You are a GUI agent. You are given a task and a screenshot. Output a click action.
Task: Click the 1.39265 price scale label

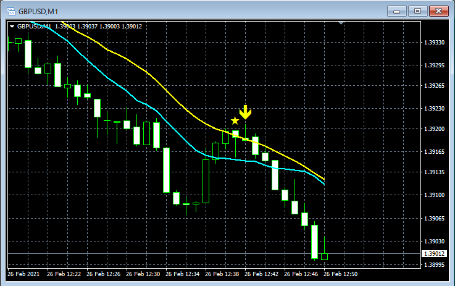pos(434,86)
